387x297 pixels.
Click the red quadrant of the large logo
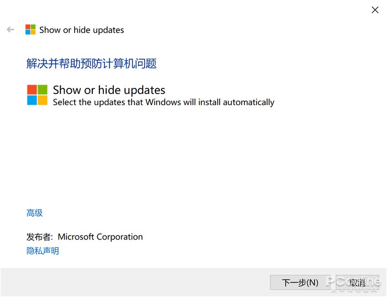coord(32,90)
